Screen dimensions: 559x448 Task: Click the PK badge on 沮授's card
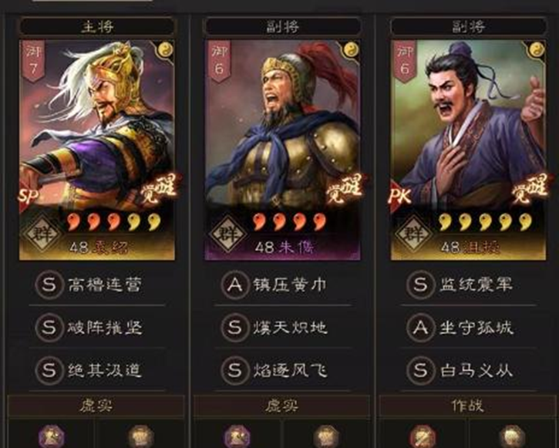400,196
